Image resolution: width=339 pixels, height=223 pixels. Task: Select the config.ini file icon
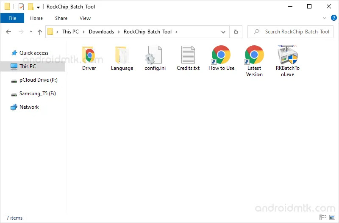tap(154, 55)
